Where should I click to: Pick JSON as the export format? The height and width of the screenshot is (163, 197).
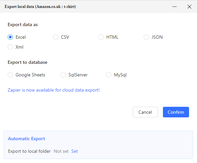[146, 37]
